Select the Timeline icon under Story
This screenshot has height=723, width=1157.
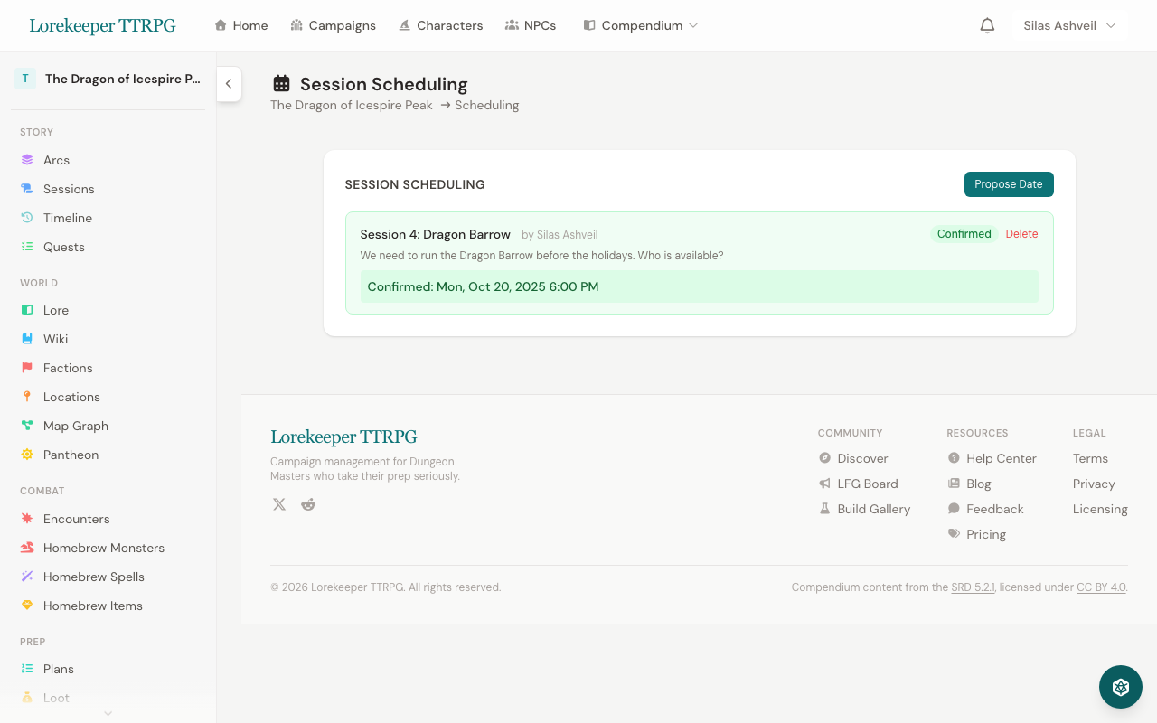25,217
